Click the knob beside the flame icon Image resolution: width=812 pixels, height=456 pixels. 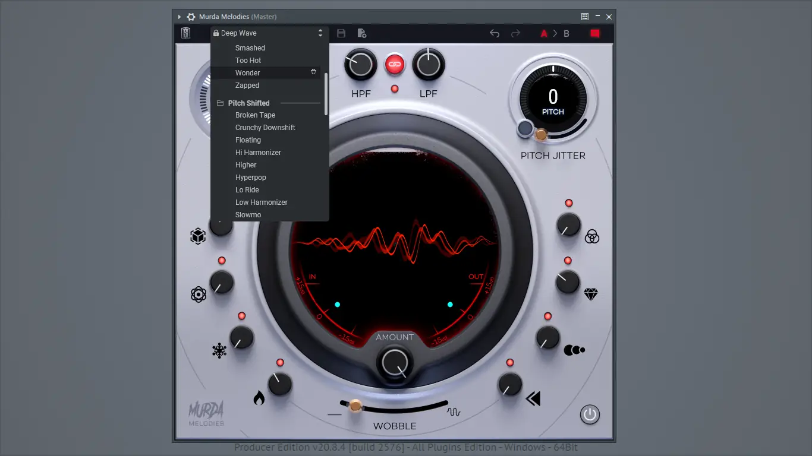pos(280,384)
